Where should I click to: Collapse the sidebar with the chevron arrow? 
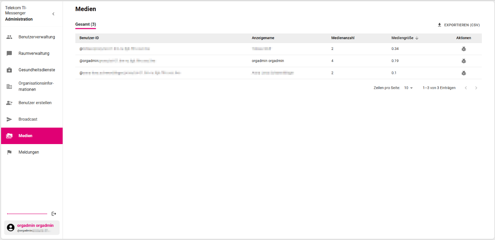[53, 14]
